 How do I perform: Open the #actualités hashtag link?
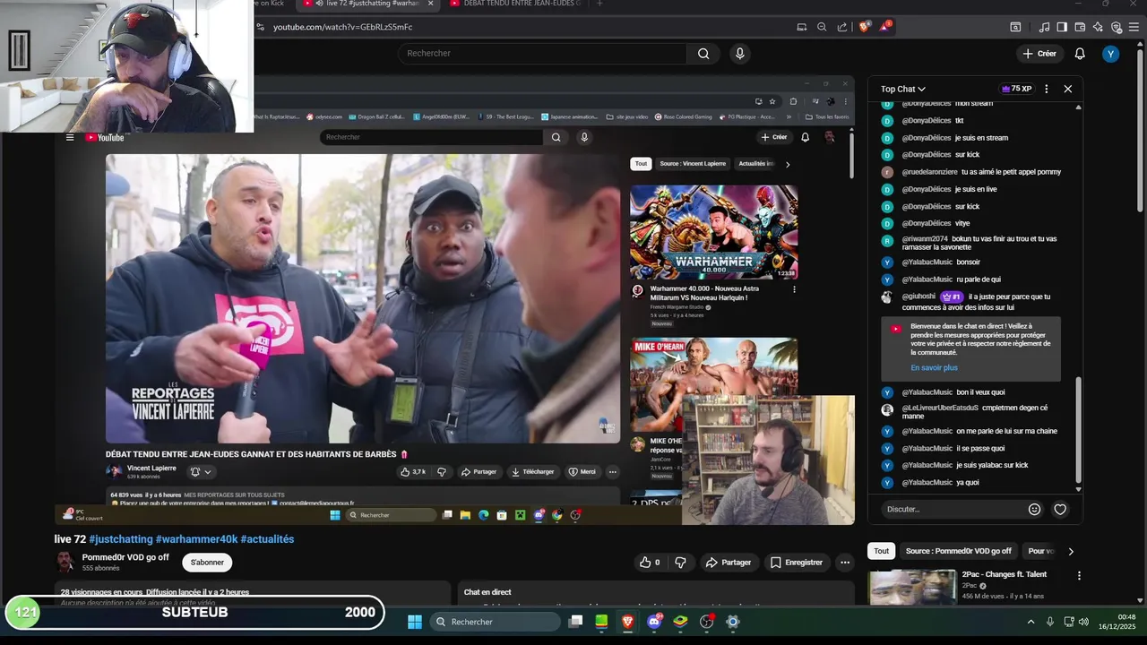click(x=267, y=539)
